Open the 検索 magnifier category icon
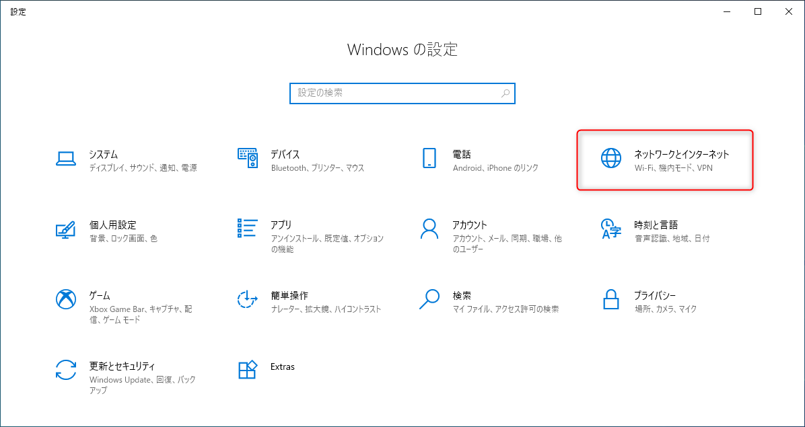The image size is (805, 427). point(429,299)
